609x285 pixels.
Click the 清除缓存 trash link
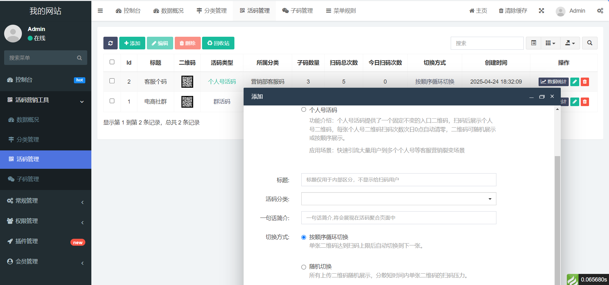point(513,11)
